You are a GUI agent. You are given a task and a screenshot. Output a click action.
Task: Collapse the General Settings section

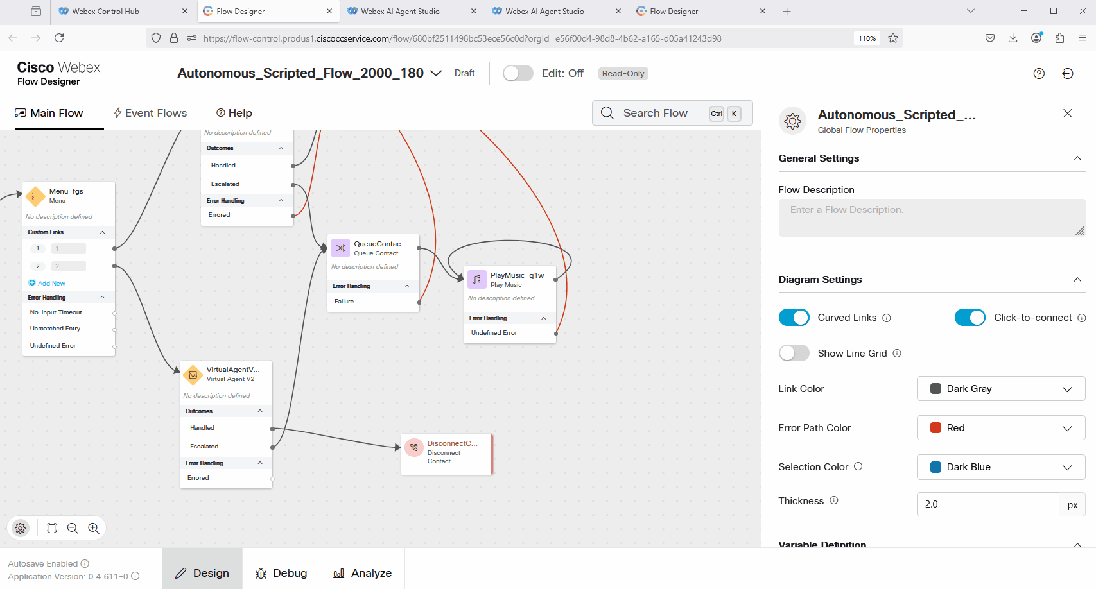tap(1077, 158)
